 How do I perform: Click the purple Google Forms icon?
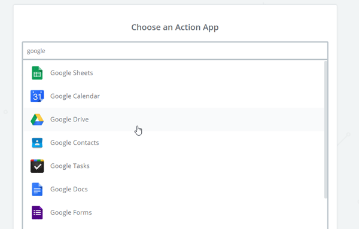37,212
